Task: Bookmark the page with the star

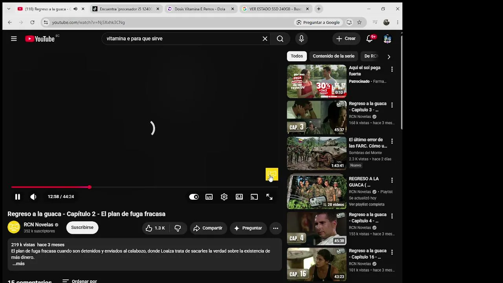Action: coord(359,22)
